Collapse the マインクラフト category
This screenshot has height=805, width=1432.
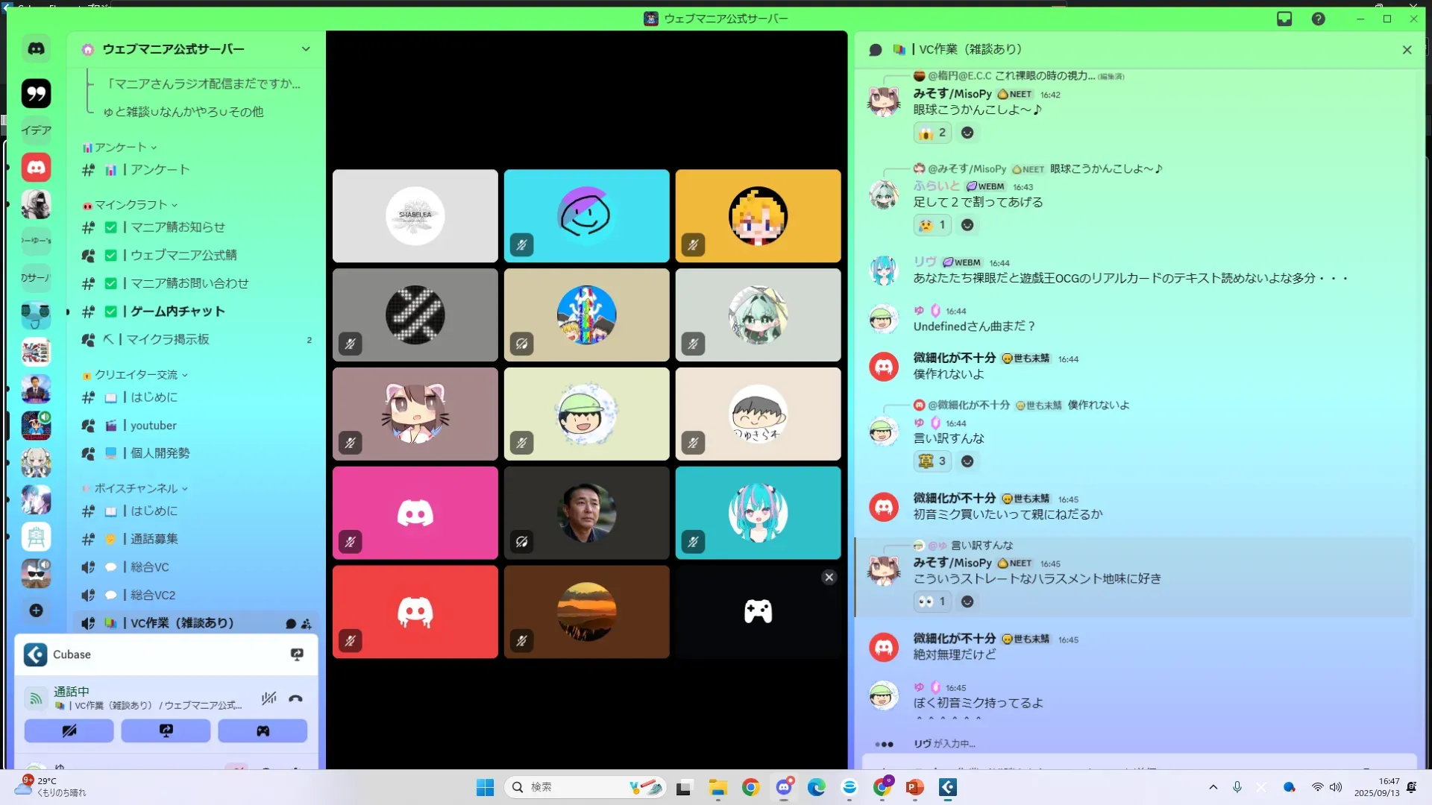coord(131,205)
